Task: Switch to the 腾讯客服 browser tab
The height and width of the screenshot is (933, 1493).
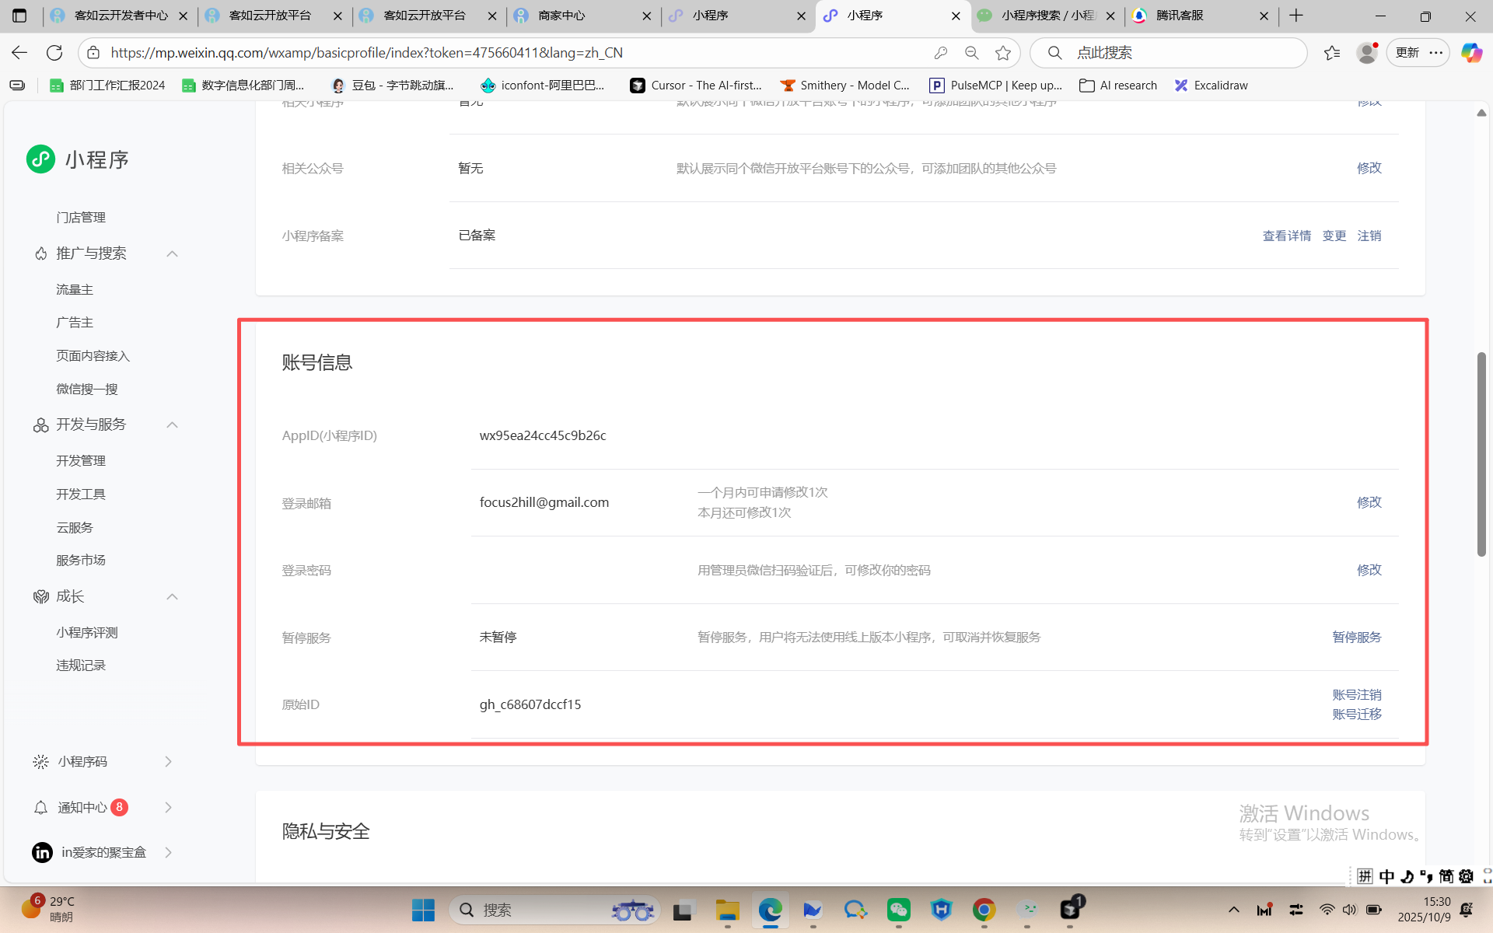Action: pyautogui.click(x=1179, y=16)
